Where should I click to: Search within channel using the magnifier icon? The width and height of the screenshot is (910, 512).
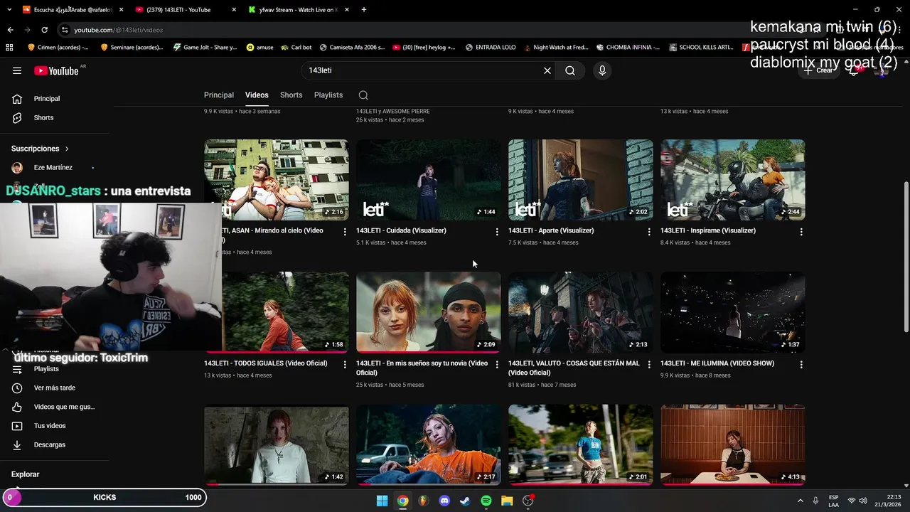tap(363, 95)
